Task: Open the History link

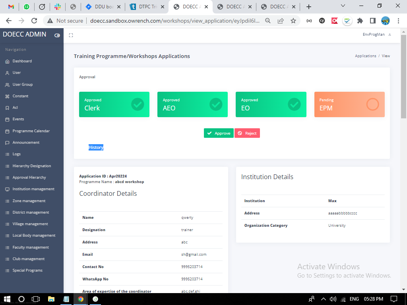Action: click(x=96, y=147)
